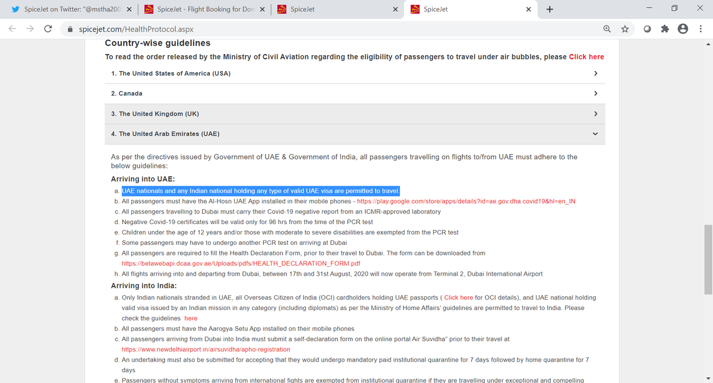Select the active SpiceJet tab
The height and width of the screenshot is (383, 713).
471,9
